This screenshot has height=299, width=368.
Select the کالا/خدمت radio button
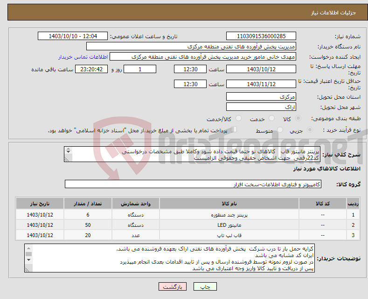[x=238, y=118]
